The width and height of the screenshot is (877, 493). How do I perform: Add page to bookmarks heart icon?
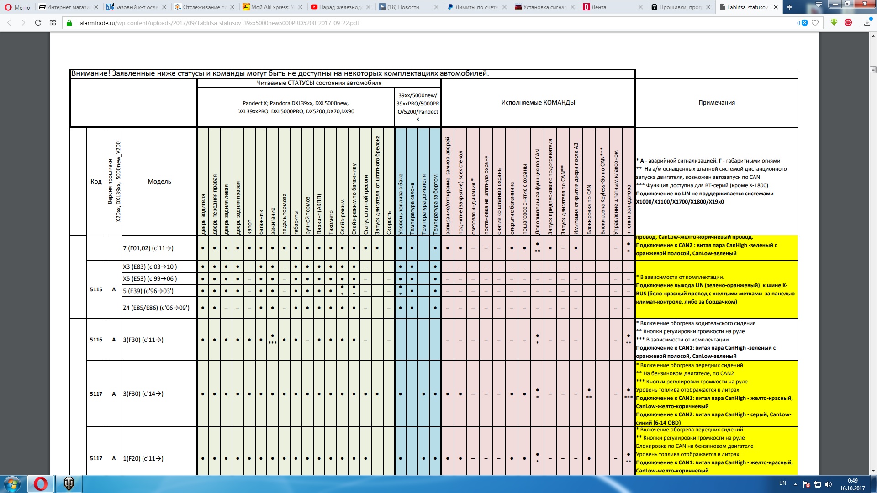[815, 23]
